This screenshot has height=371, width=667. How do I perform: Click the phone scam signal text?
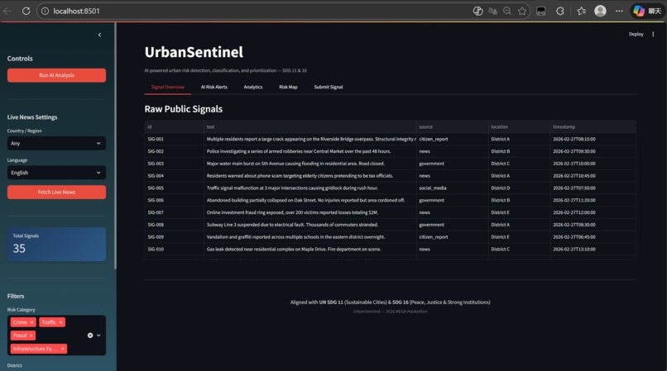[300, 175]
